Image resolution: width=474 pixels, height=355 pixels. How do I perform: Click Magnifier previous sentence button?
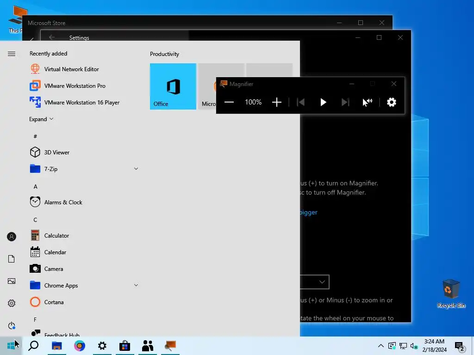[x=301, y=102]
